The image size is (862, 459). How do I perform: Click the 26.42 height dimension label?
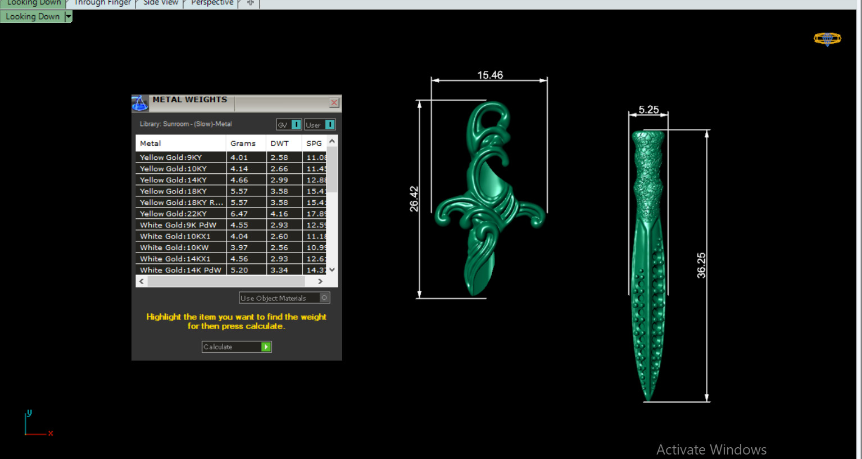(414, 199)
